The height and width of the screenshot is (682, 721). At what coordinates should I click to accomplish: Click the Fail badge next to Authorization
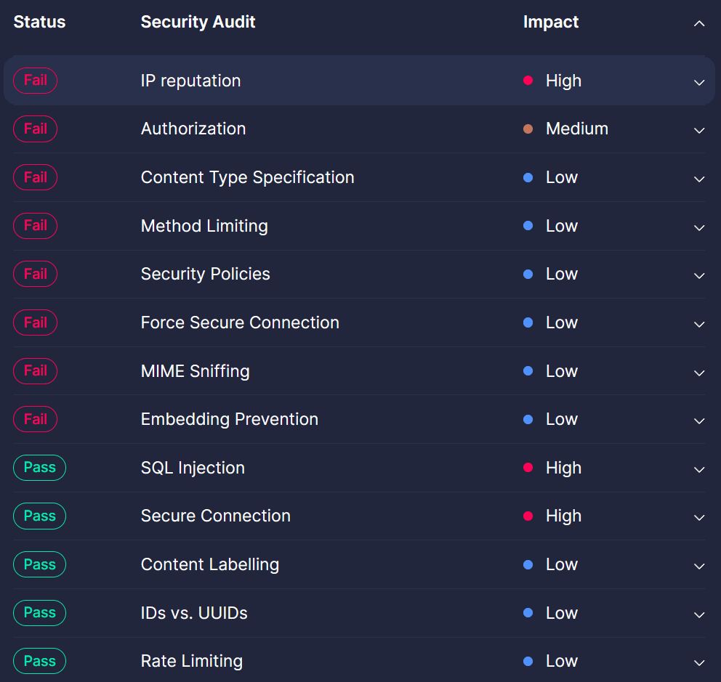click(35, 129)
